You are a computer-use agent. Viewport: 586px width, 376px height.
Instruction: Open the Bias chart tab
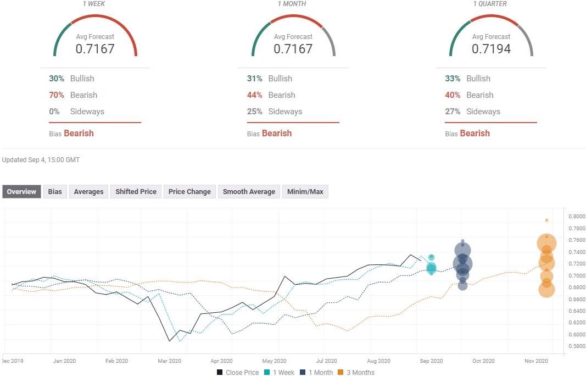(55, 191)
